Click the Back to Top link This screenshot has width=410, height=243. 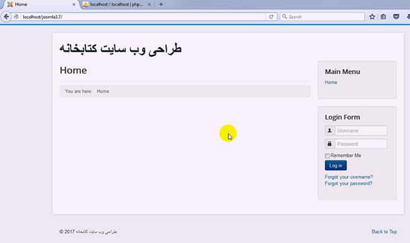click(384, 232)
